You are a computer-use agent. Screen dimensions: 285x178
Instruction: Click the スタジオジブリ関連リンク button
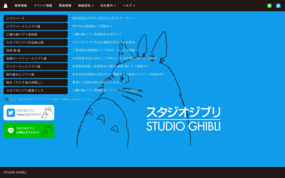click(36, 90)
